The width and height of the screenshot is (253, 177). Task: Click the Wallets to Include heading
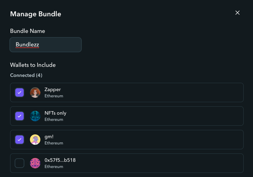click(x=33, y=65)
